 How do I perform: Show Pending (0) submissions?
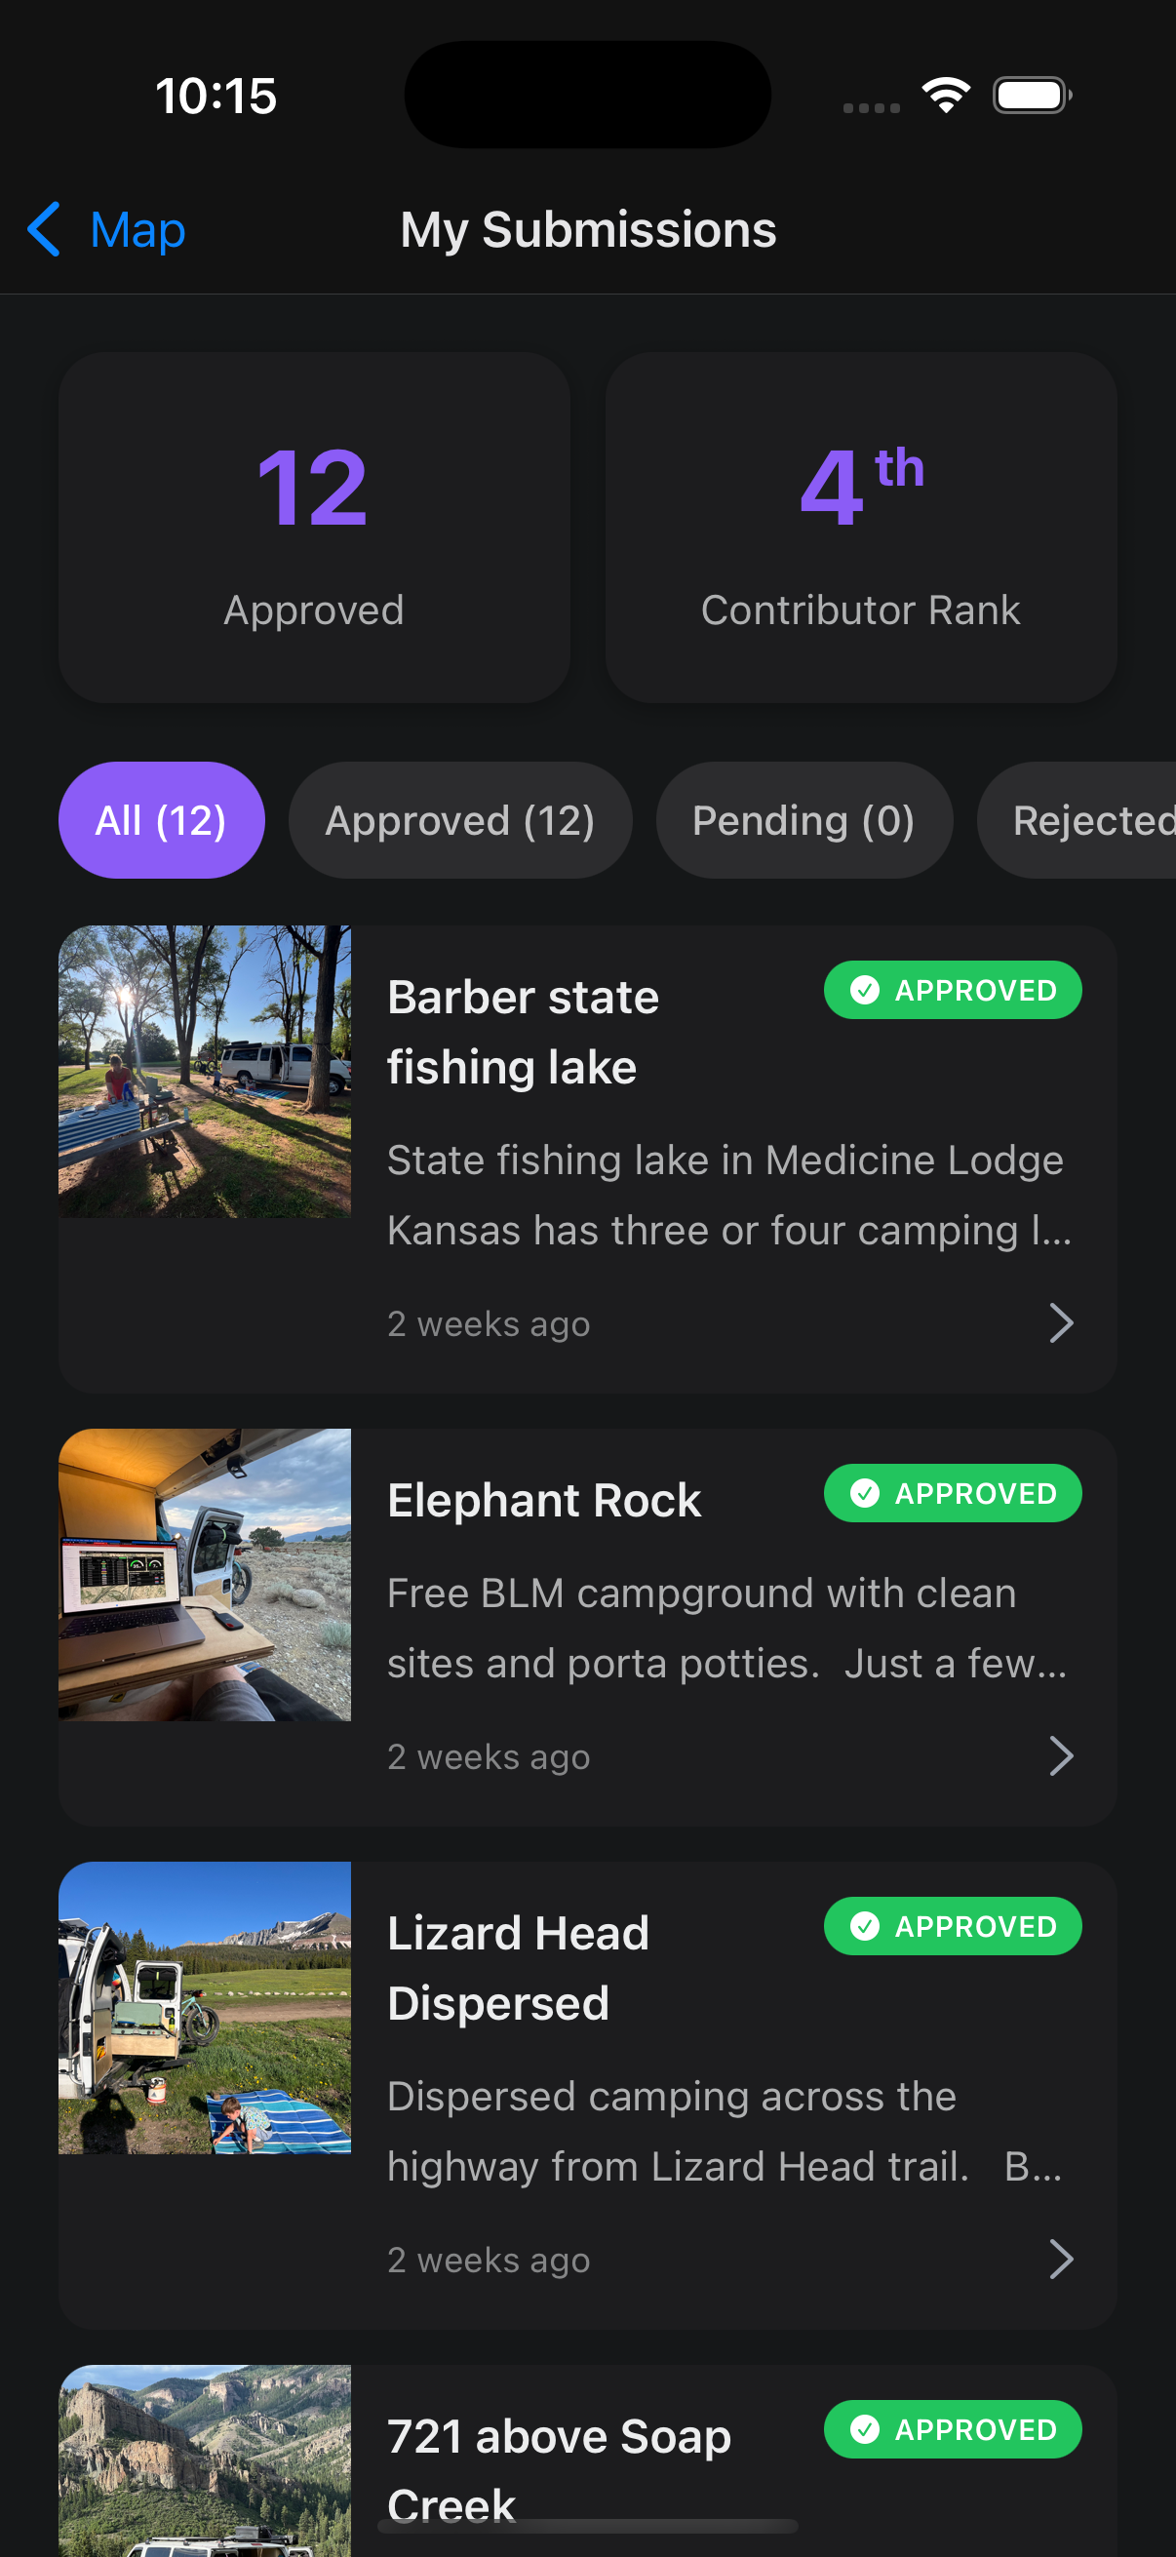[x=803, y=820]
